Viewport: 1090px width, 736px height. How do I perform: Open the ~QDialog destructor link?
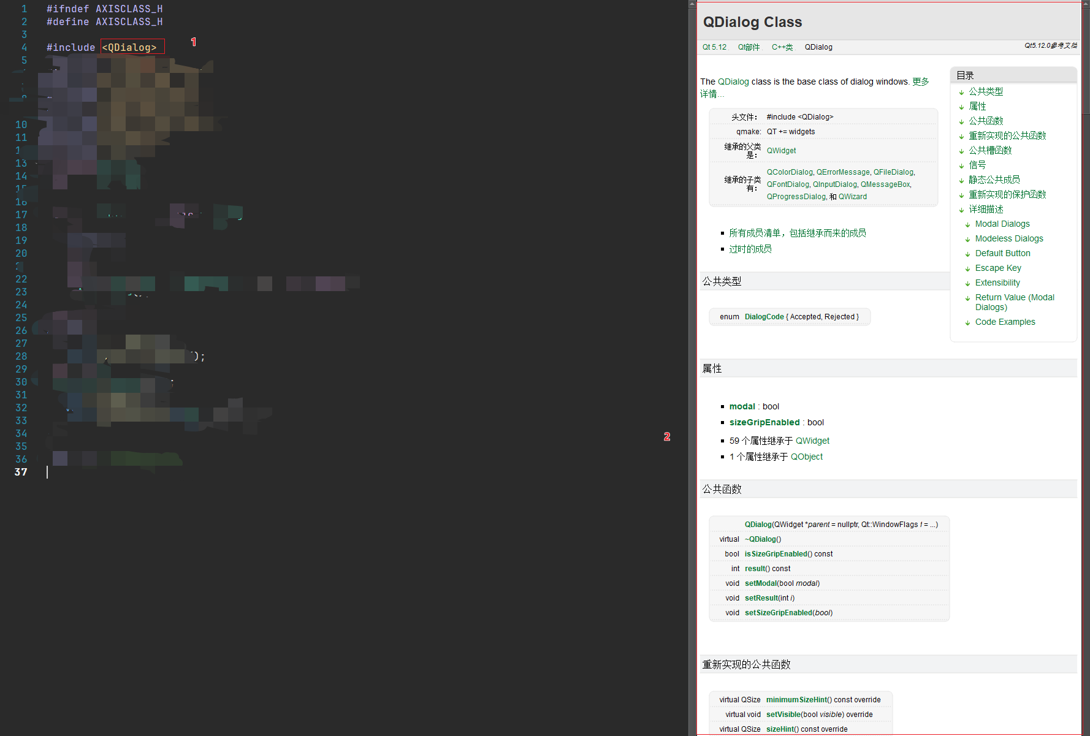(x=761, y=539)
